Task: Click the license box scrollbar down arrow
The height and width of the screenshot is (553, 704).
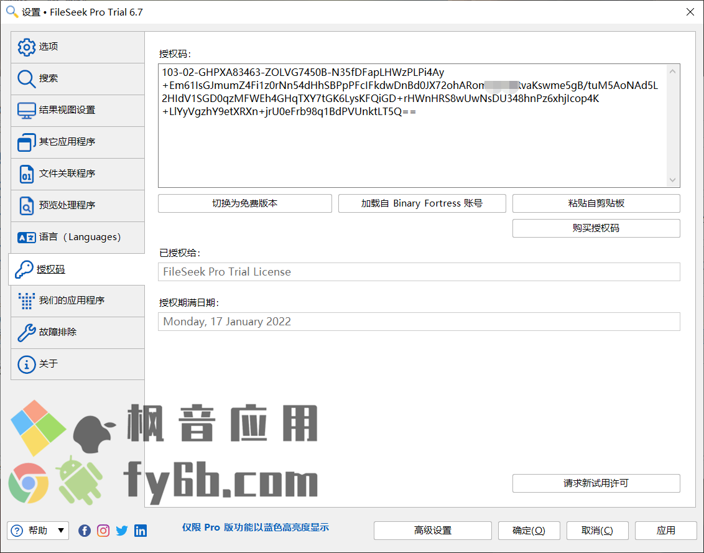Action: 672,180
